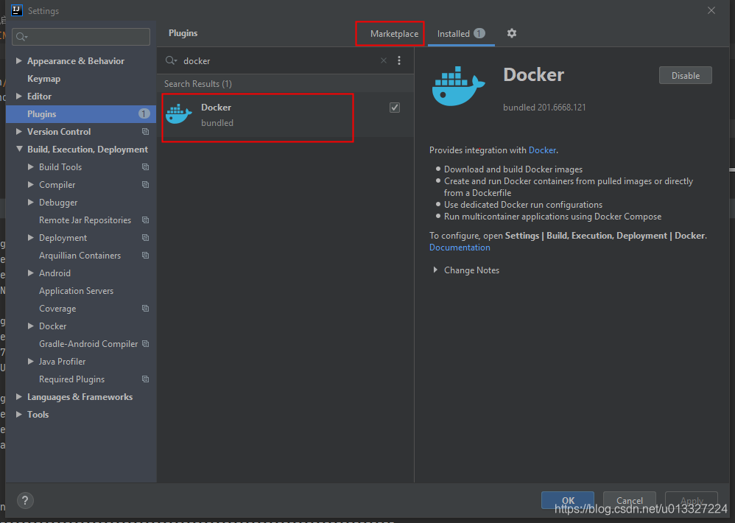The width and height of the screenshot is (735, 523).
Task: Select Docker under Build, Execution, Deployment
Action: tap(53, 326)
